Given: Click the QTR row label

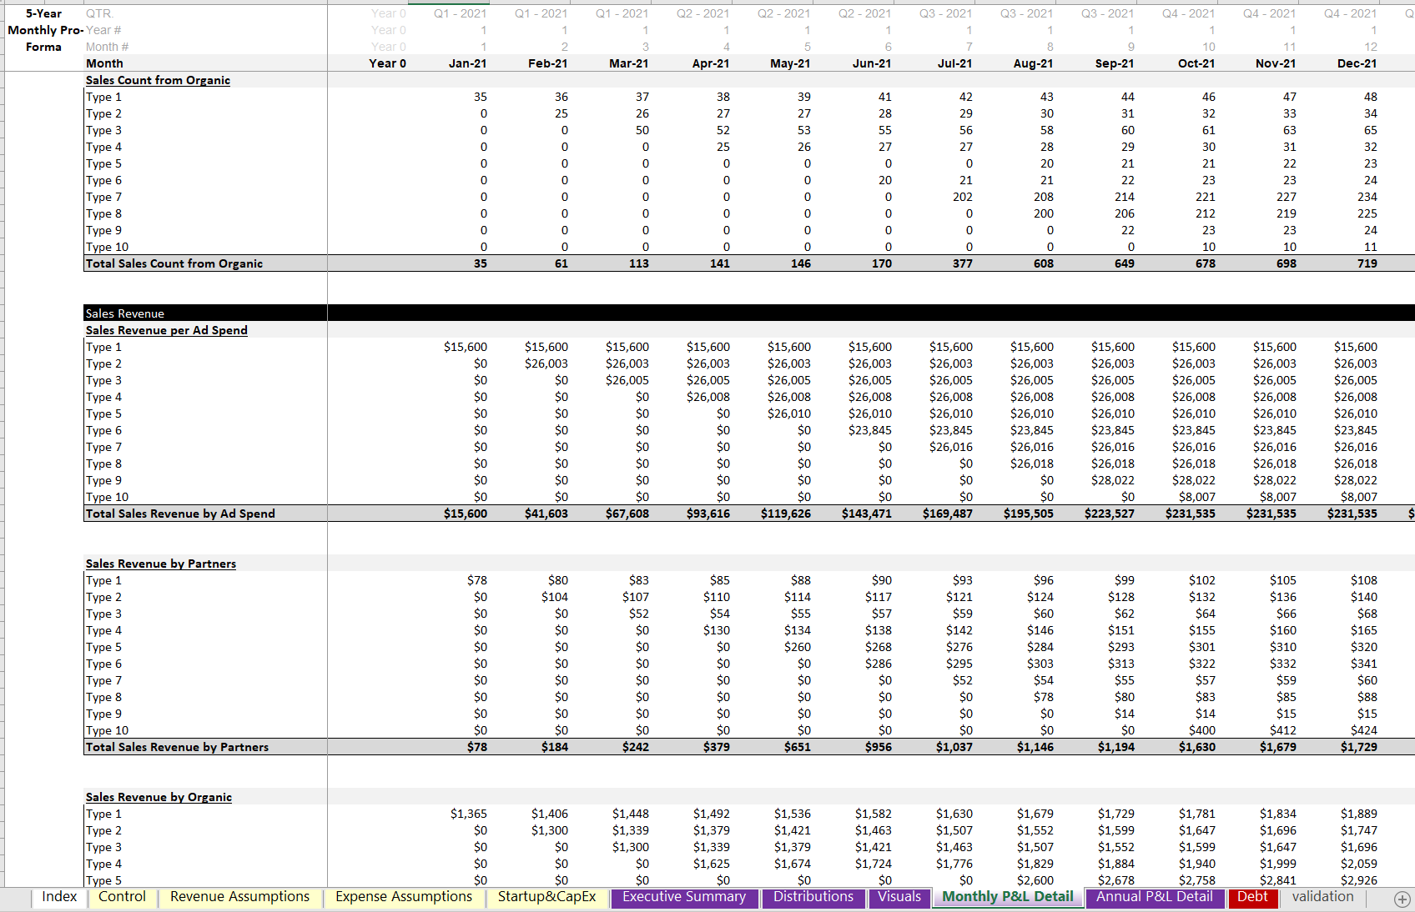Looking at the screenshot, I should click(x=99, y=13).
